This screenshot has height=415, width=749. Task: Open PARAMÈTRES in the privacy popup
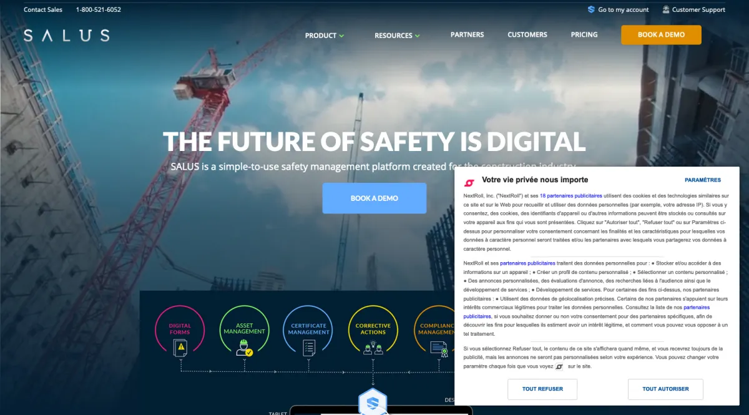(x=703, y=180)
